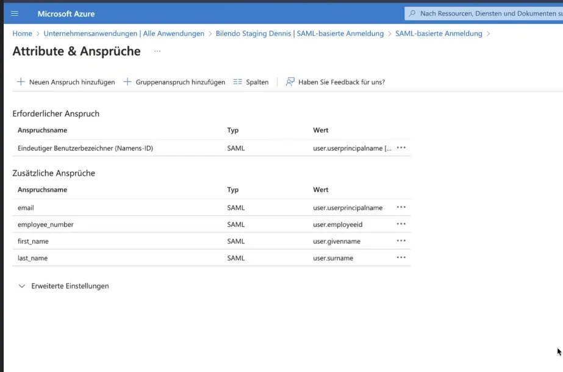563x372 pixels.
Task: Click the plus icon for Neuen Anspruch hinzufügen
Action: tap(21, 82)
